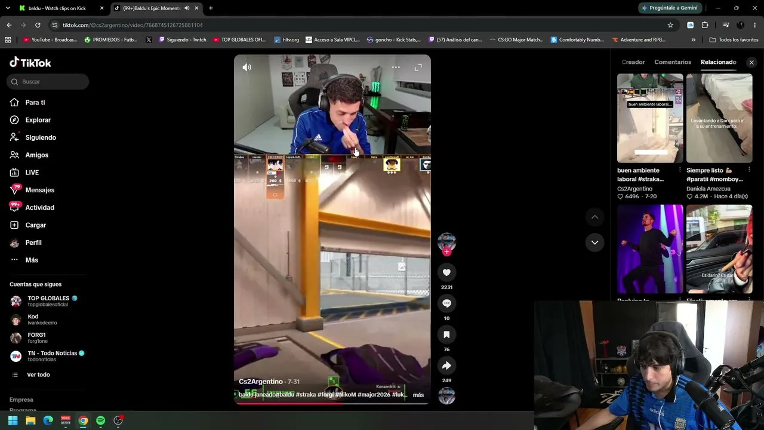Click the TikTok logo
The image size is (764, 430).
coord(30,63)
